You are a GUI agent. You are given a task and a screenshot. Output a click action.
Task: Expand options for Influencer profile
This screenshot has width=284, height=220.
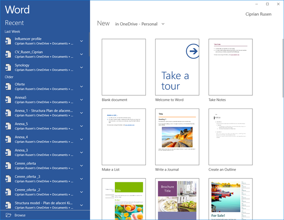point(82,41)
